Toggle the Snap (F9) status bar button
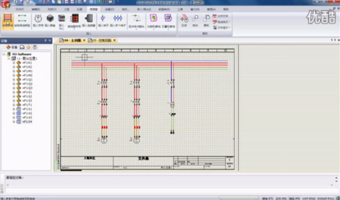This screenshot has width=340, height=200. (294, 199)
